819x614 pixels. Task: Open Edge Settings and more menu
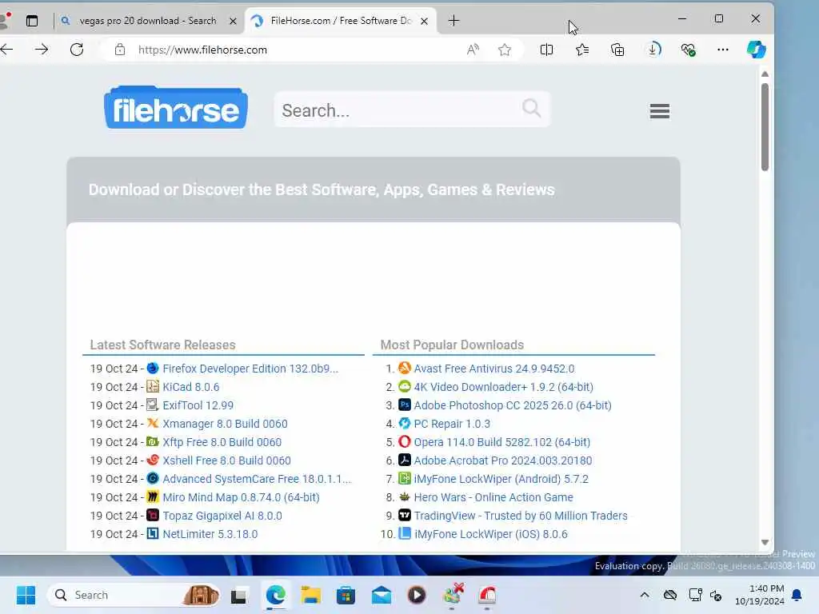coord(723,50)
